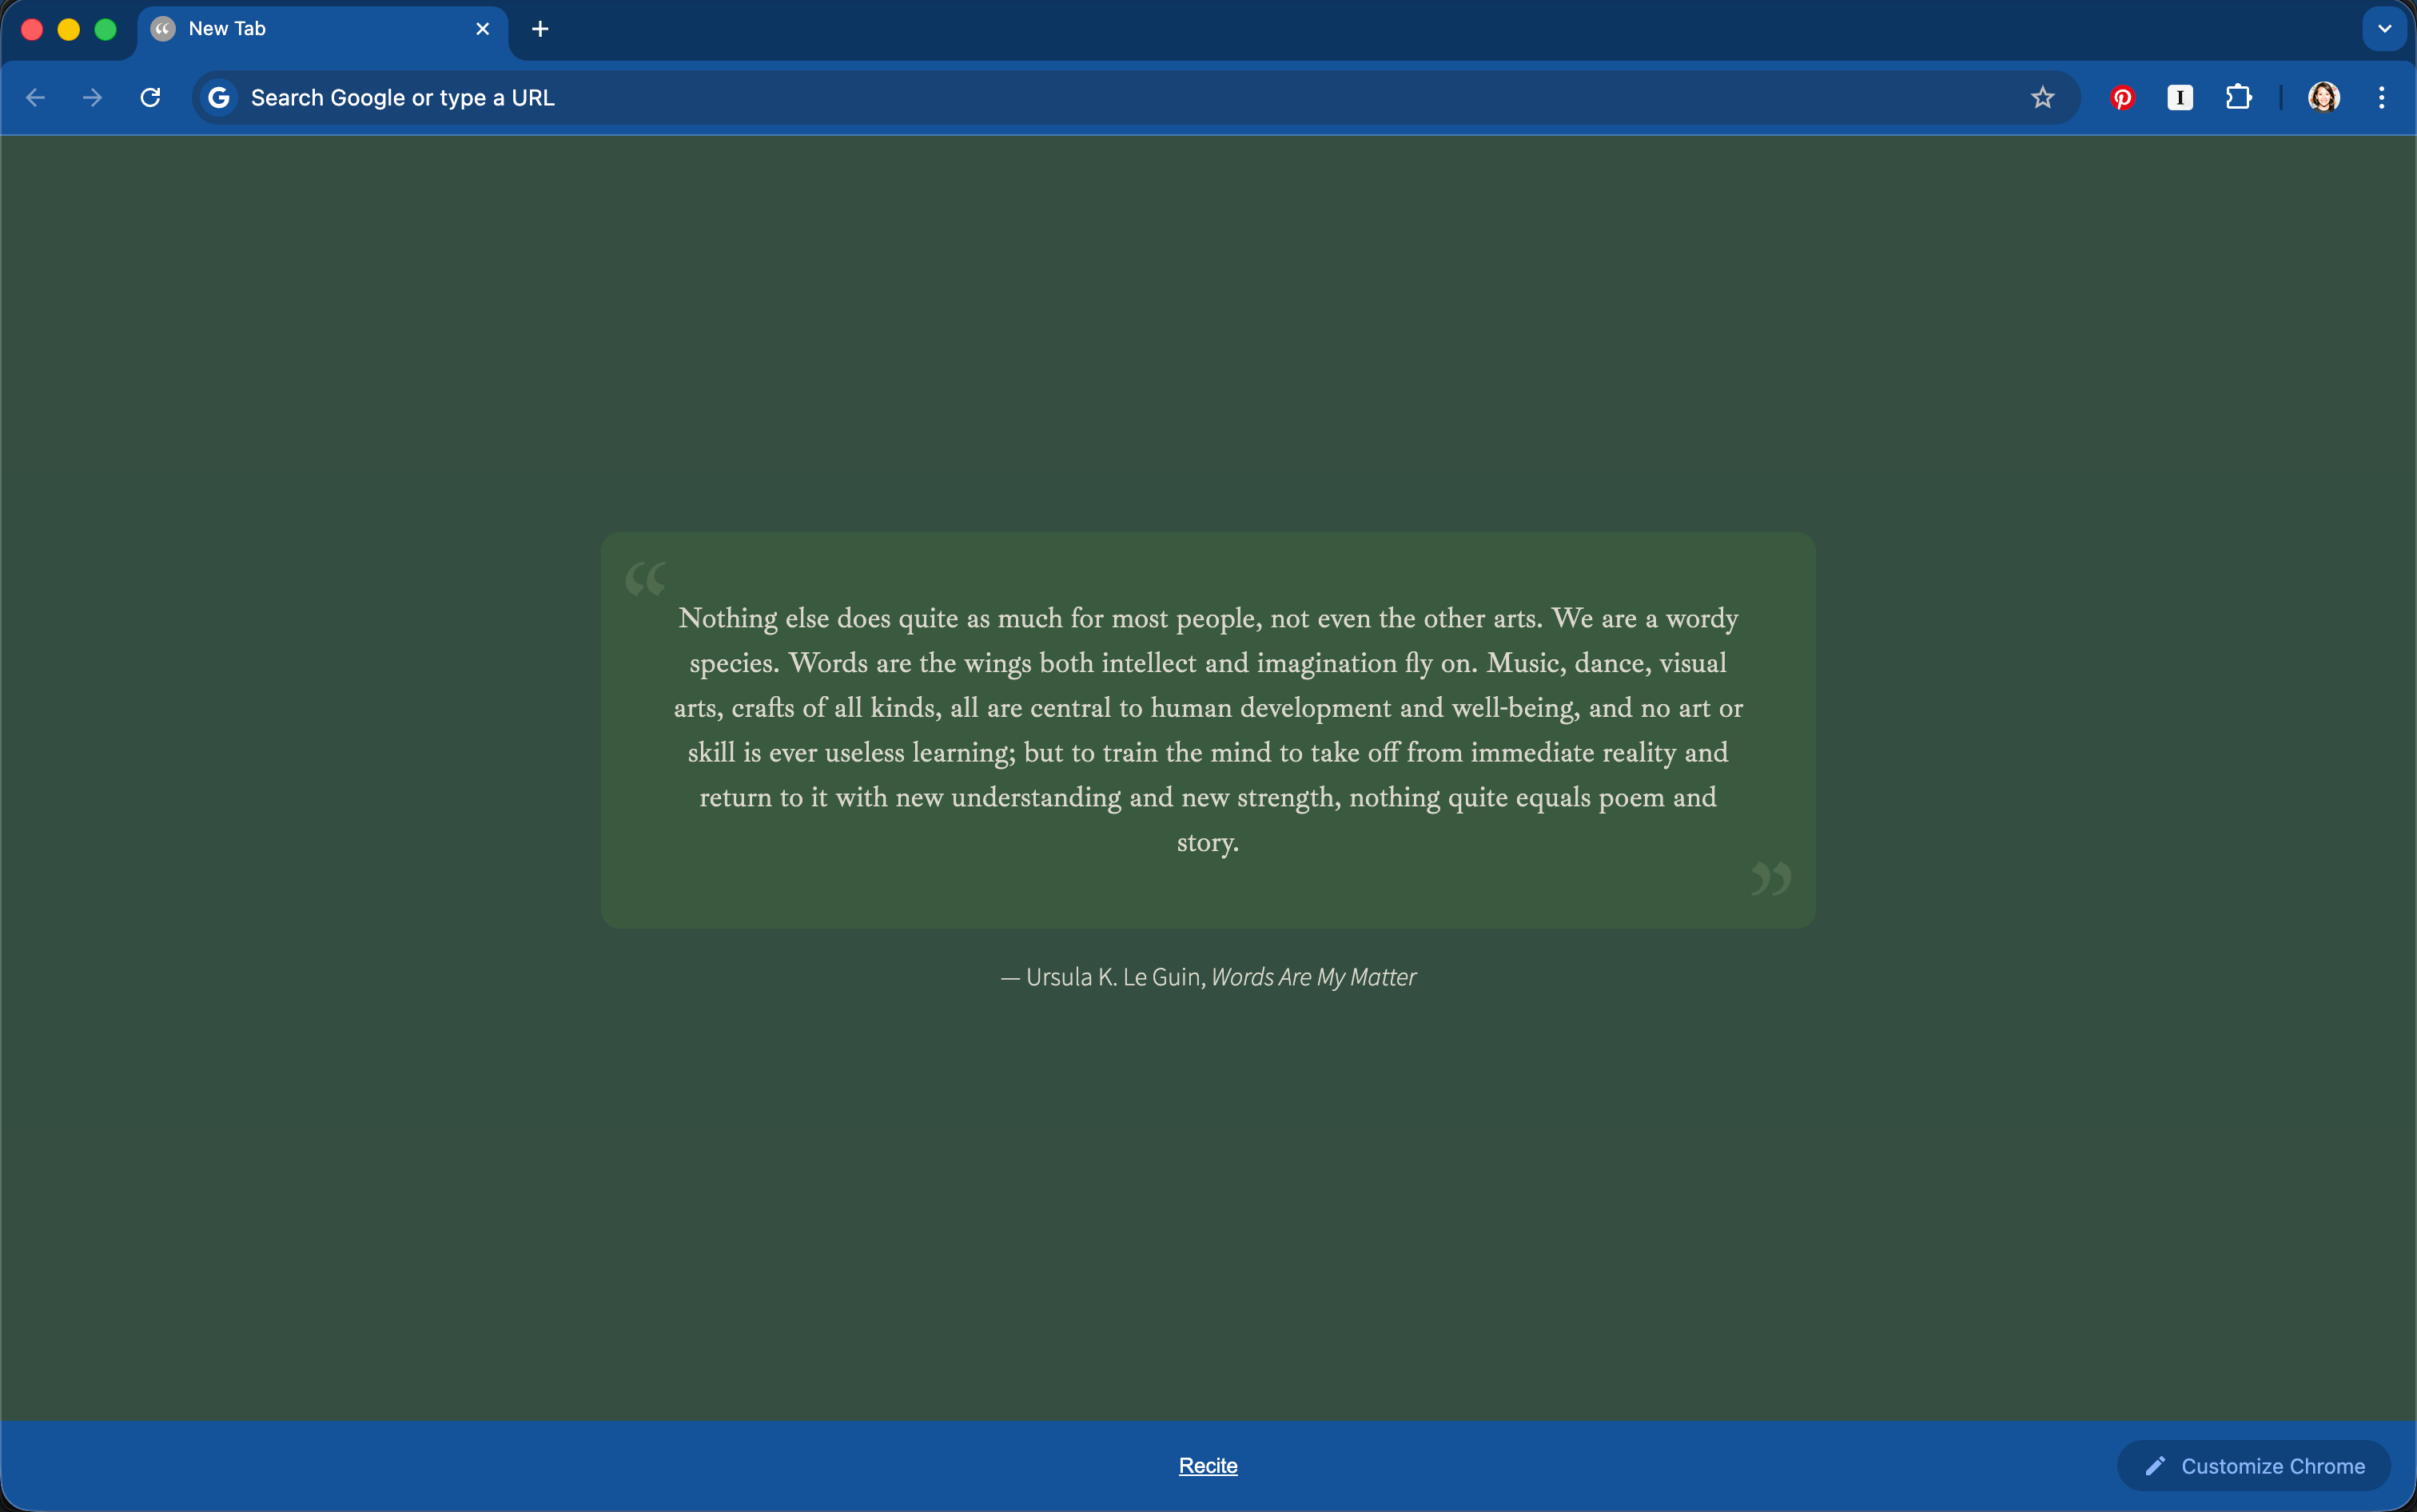Bookmark this tab with the star icon
This screenshot has height=1512, width=2417.
pyautogui.click(x=2042, y=98)
